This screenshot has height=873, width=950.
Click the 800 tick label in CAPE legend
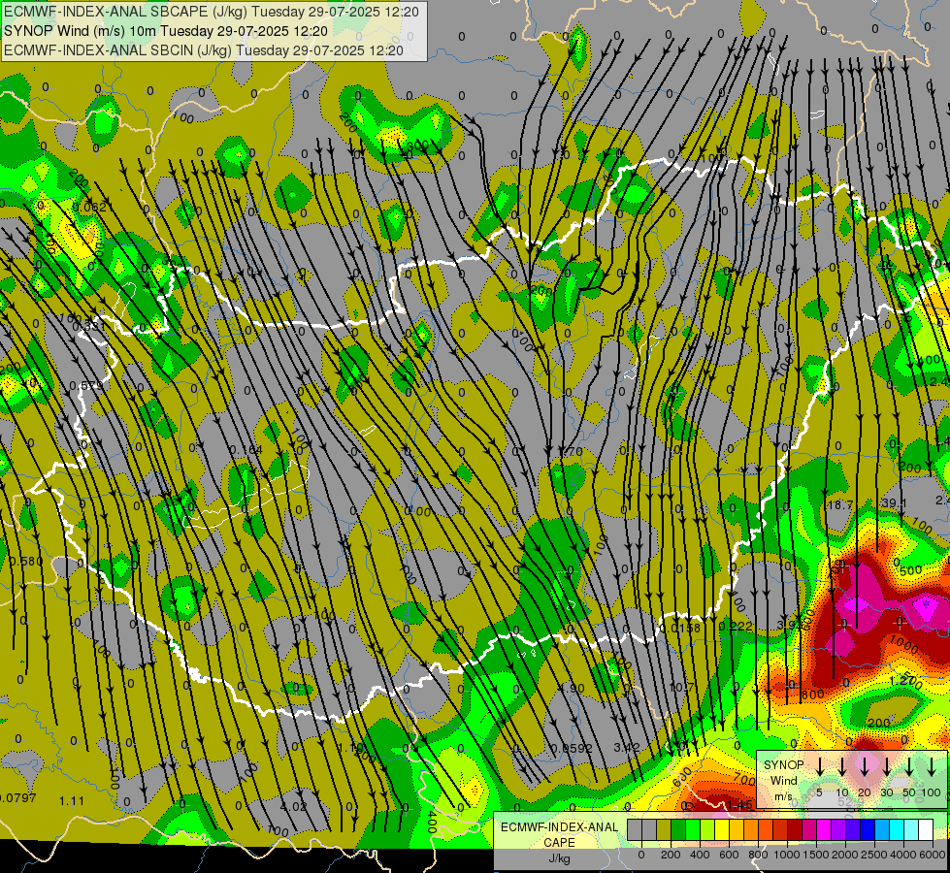click(x=758, y=855)
